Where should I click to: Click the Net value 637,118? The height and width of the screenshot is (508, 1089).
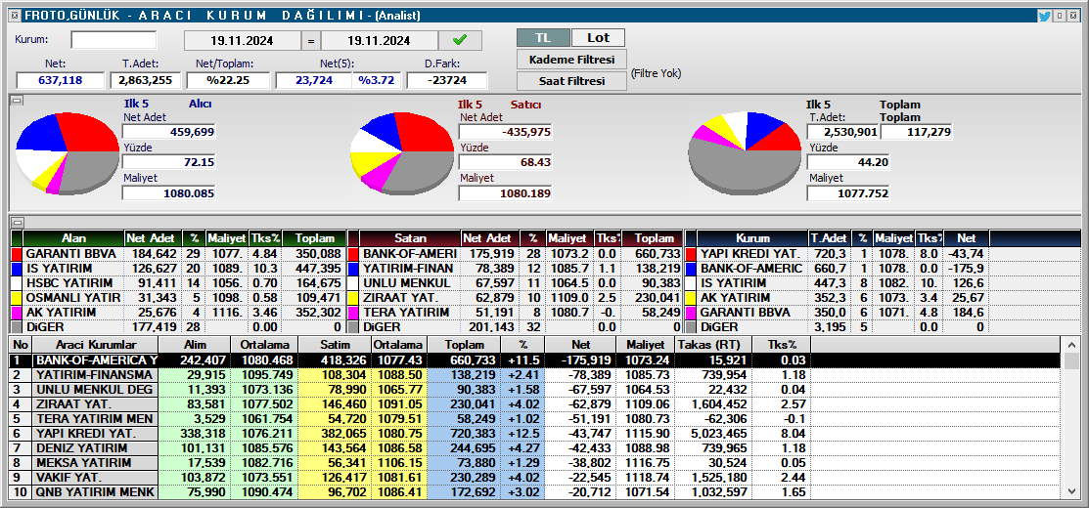[x=61, y=80]
